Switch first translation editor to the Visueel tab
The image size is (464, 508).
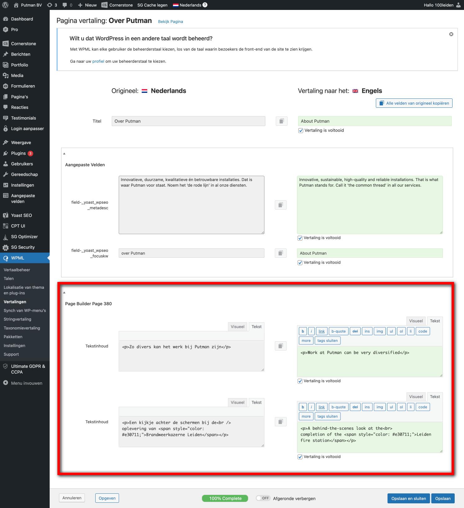pyautogui.click(x=416, y=321)
